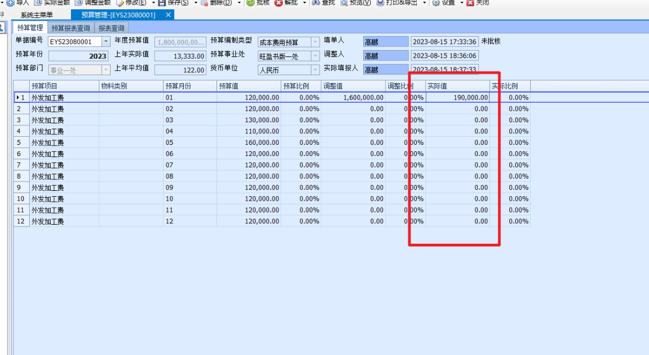Switch to the 系统主菜单 tab
The height and width of the screenshot is (355, 649).
pos(37,15)
